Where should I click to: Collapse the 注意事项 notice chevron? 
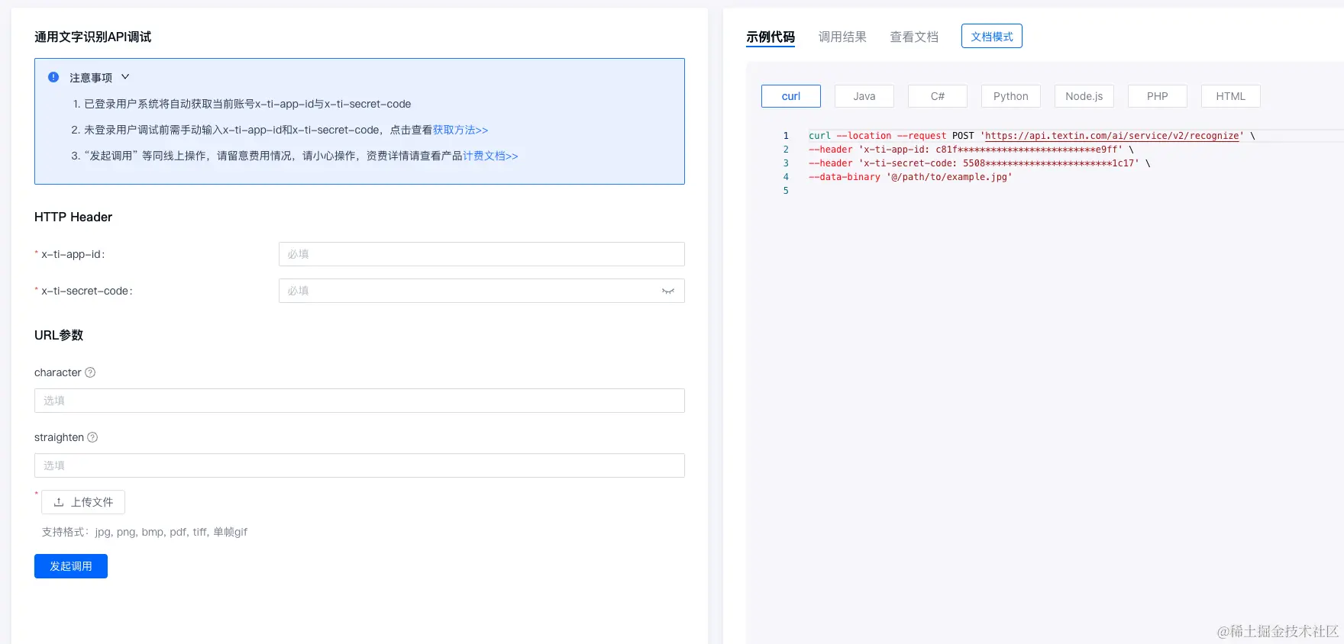tap(125, 77)
